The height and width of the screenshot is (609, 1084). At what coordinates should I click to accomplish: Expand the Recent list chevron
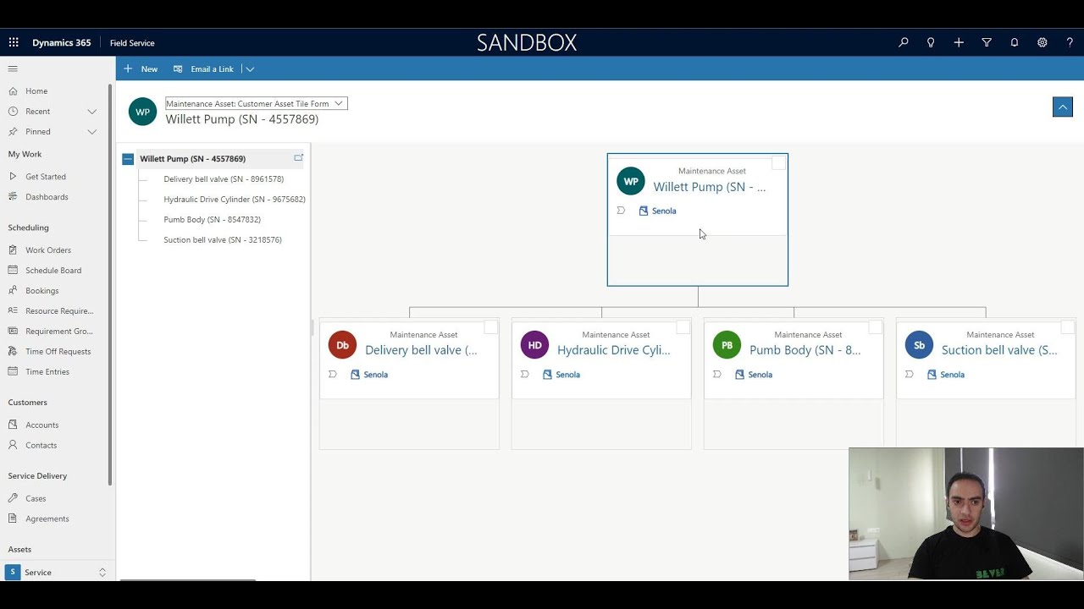tap(91, 112)
